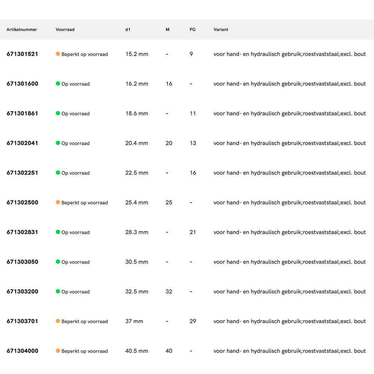Viewport: 374px width, 374px height.
Task: Click green stock indicator for 671301600
Action: (58, 83)
